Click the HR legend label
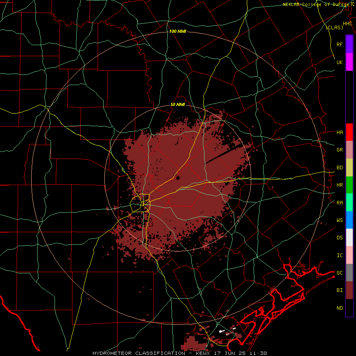This screenshot has width=356, height=356. pyautogui.click(x=340, y=185)
